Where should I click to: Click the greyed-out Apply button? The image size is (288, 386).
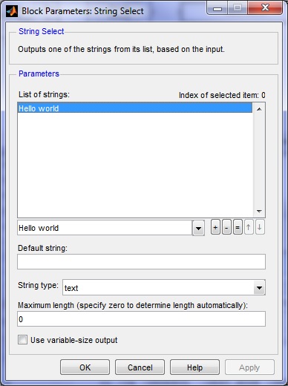coord(249,367)
